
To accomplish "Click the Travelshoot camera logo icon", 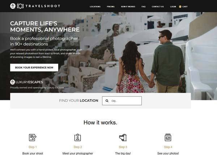I will point(20,6).
